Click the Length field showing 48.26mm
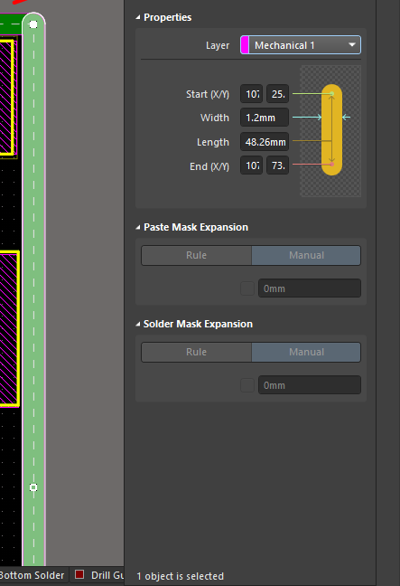This screenshot has width=400, height=586. 265,142
